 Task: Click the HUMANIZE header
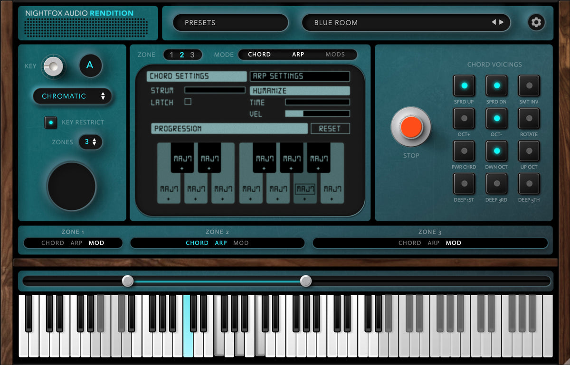[300, 91]
